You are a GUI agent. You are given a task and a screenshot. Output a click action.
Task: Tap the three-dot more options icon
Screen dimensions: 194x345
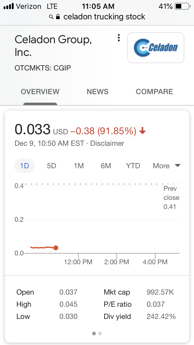click(119, 38)
